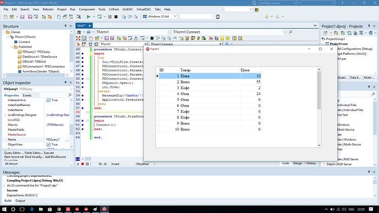Screen dimensions: 379x213
Task: Click the grid's vertical scrollbar down arrow
Action: tap(319, 145)
